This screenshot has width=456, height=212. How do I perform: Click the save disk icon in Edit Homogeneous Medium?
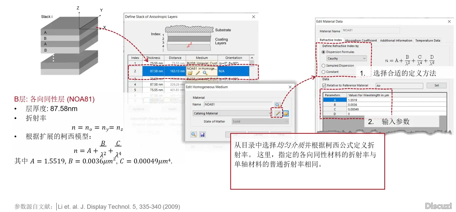[202, 135]
